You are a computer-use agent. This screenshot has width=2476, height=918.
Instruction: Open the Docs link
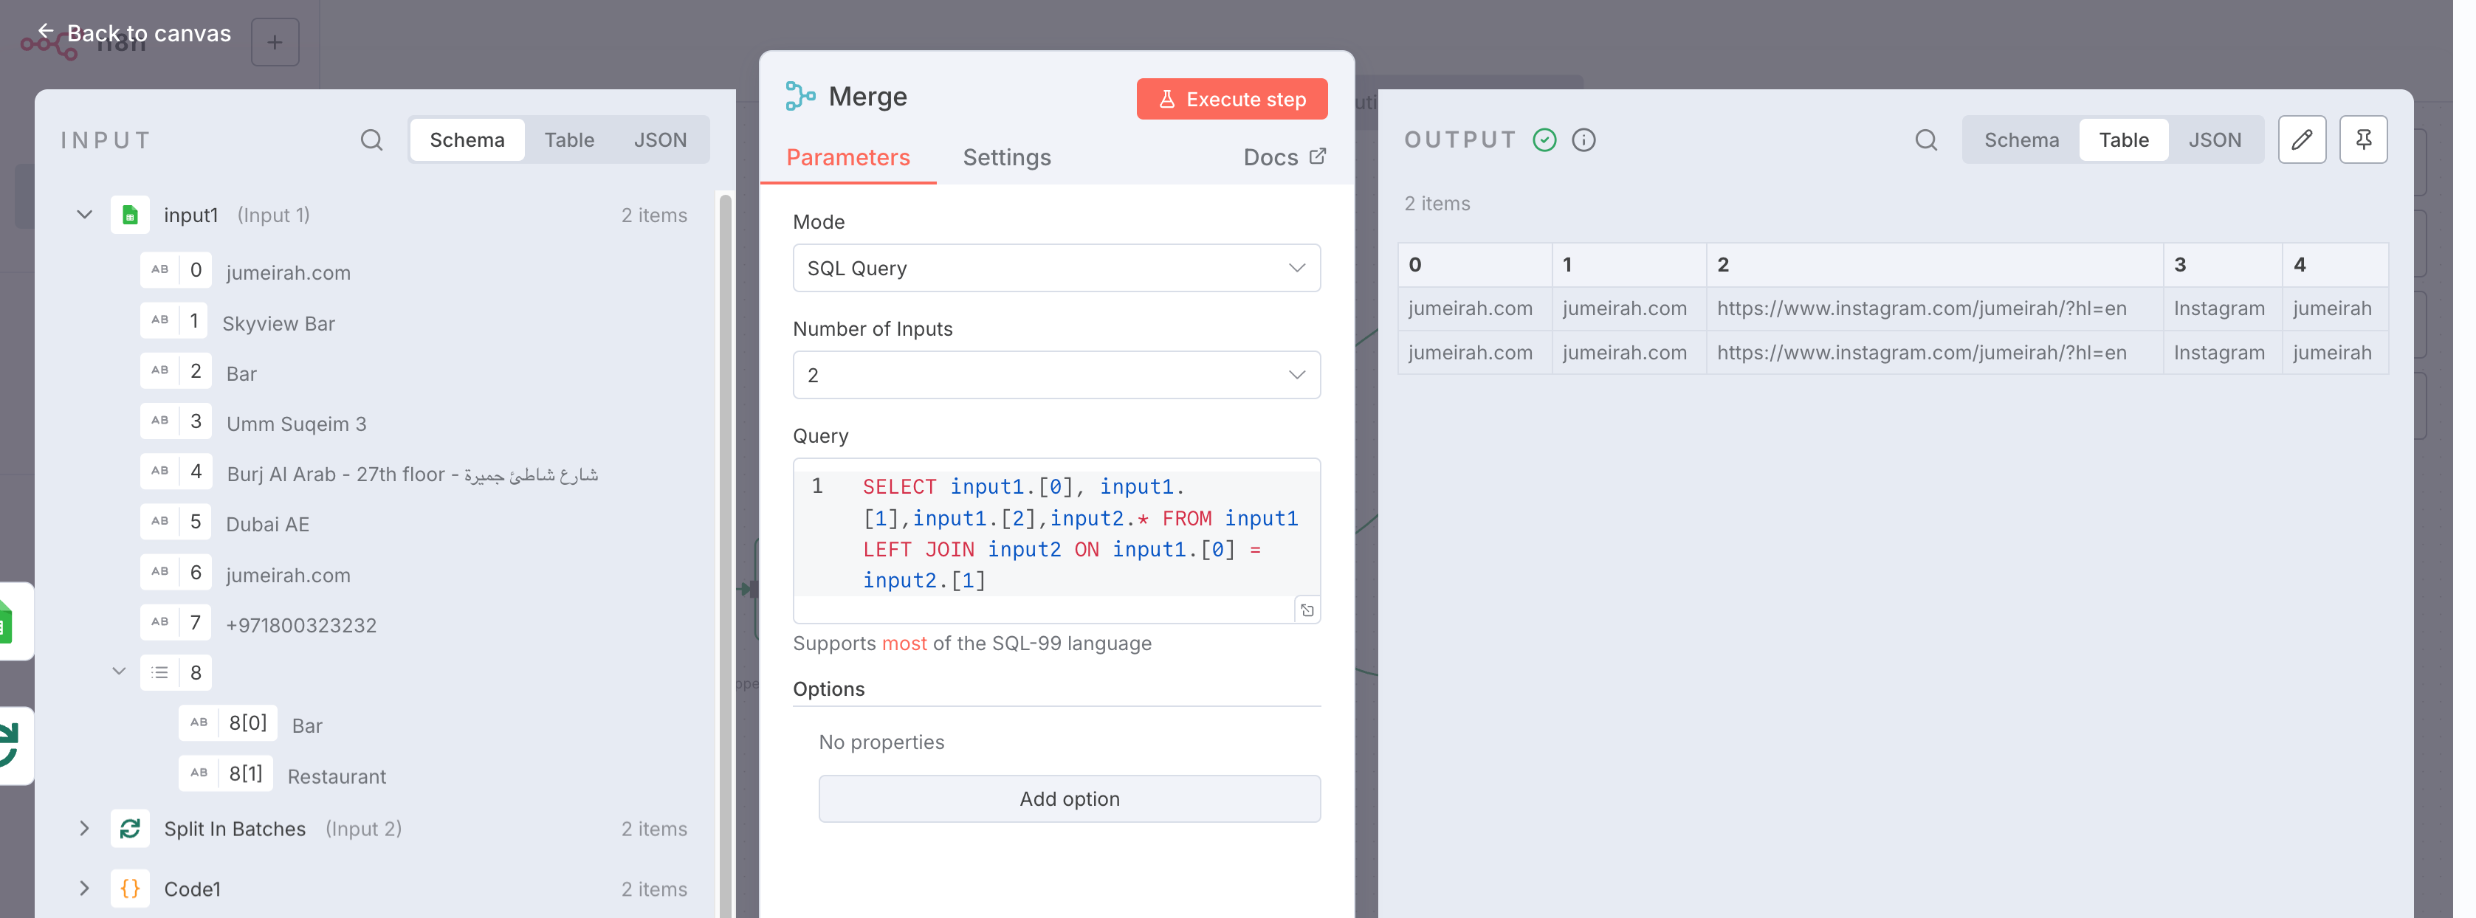[1284, 158]
